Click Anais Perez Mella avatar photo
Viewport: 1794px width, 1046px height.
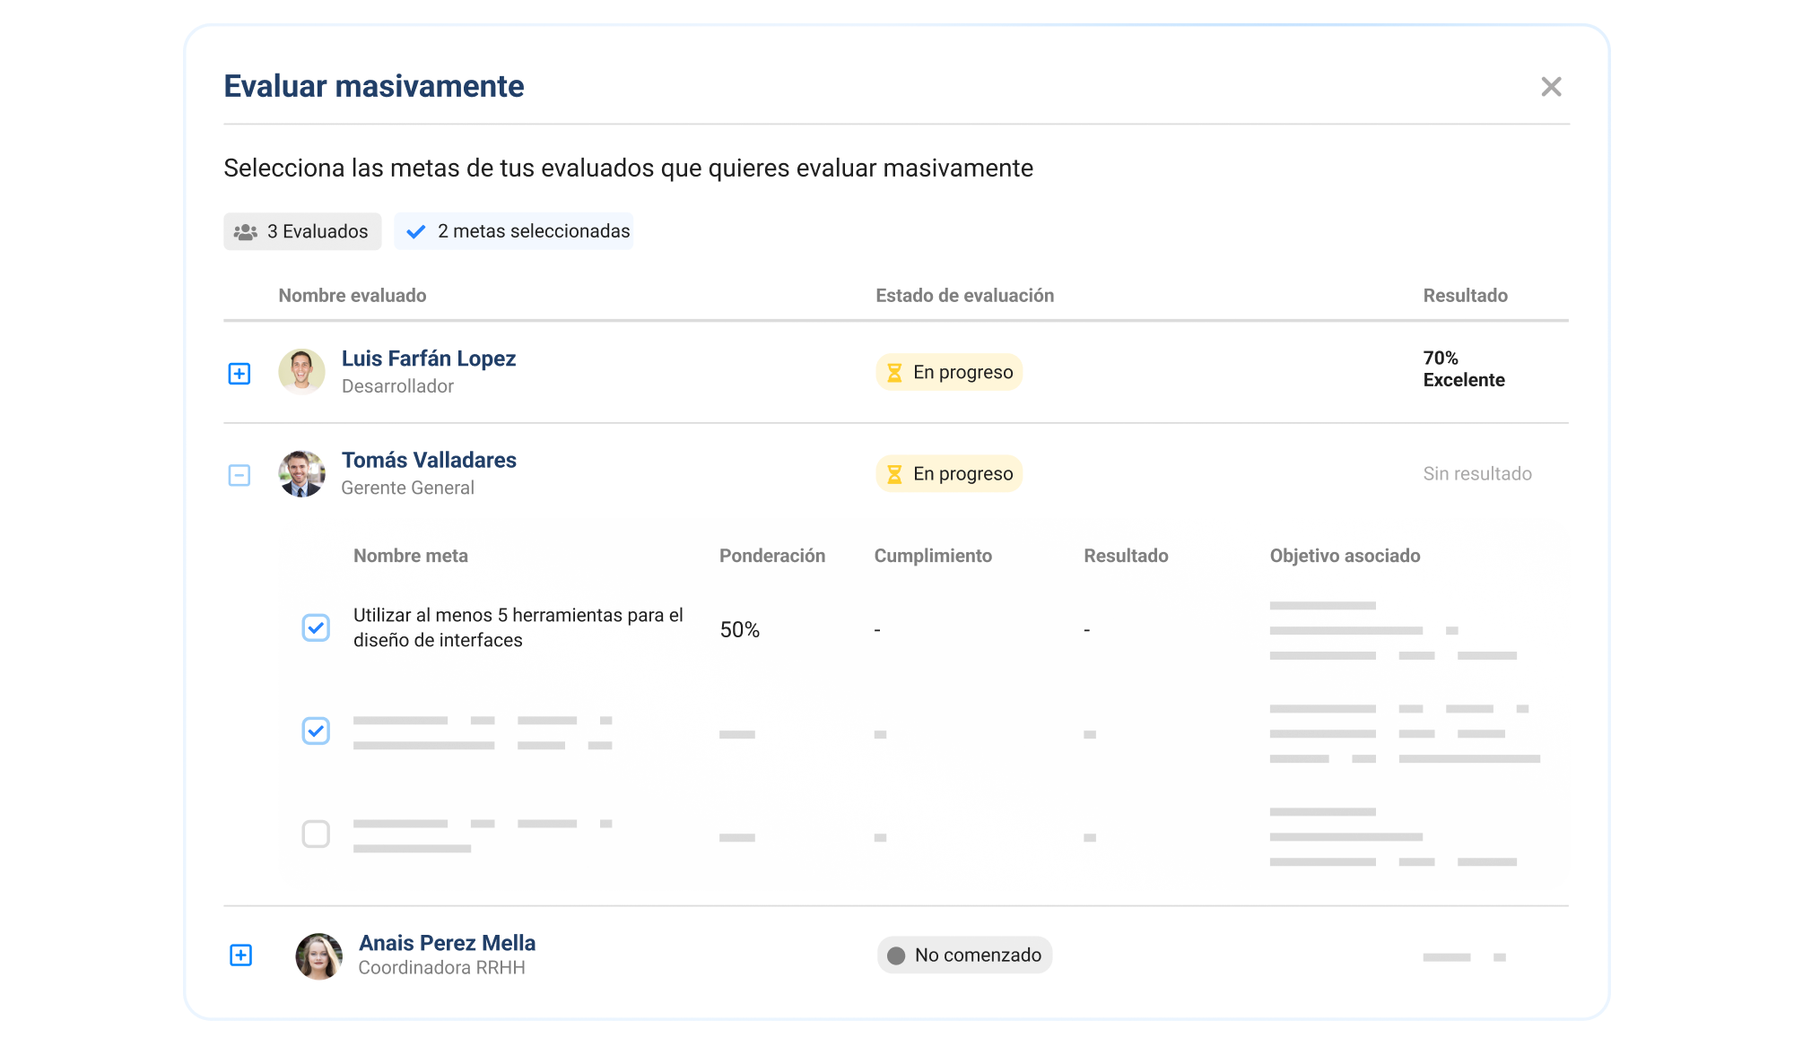click(x=318, y=956)
